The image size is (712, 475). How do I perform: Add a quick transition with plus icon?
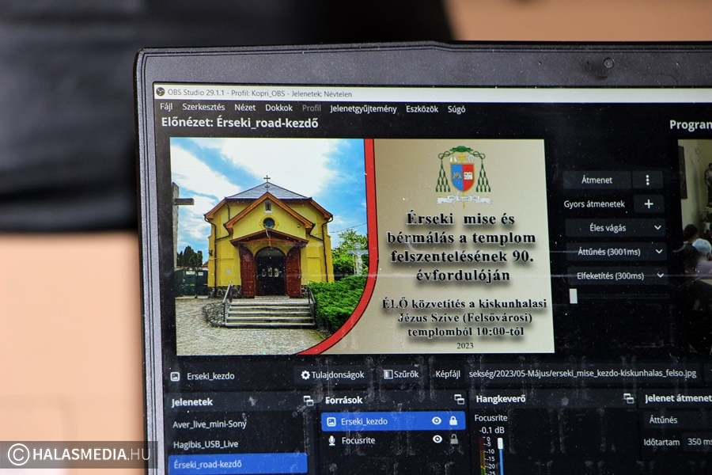tap(649, 204)
